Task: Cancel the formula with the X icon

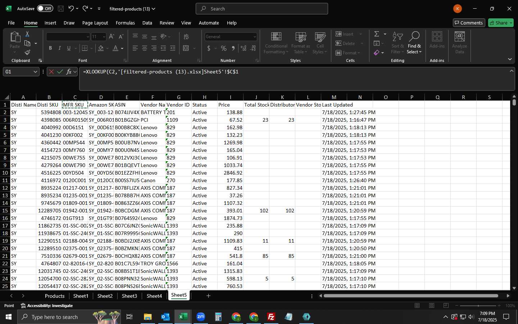Action: coord(51,72)
